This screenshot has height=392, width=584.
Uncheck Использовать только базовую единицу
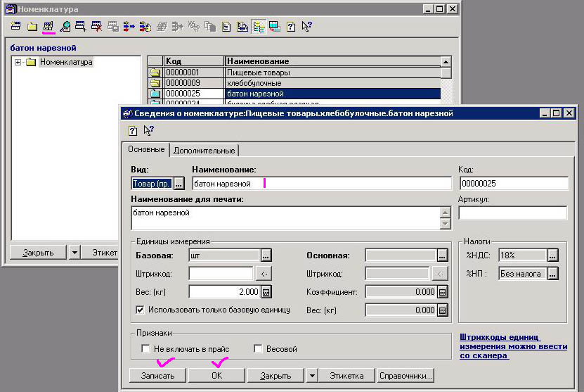[141, 310]
